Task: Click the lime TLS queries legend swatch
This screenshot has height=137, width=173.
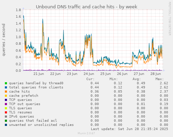Action: pyautogui.click(x=6, y=108)
